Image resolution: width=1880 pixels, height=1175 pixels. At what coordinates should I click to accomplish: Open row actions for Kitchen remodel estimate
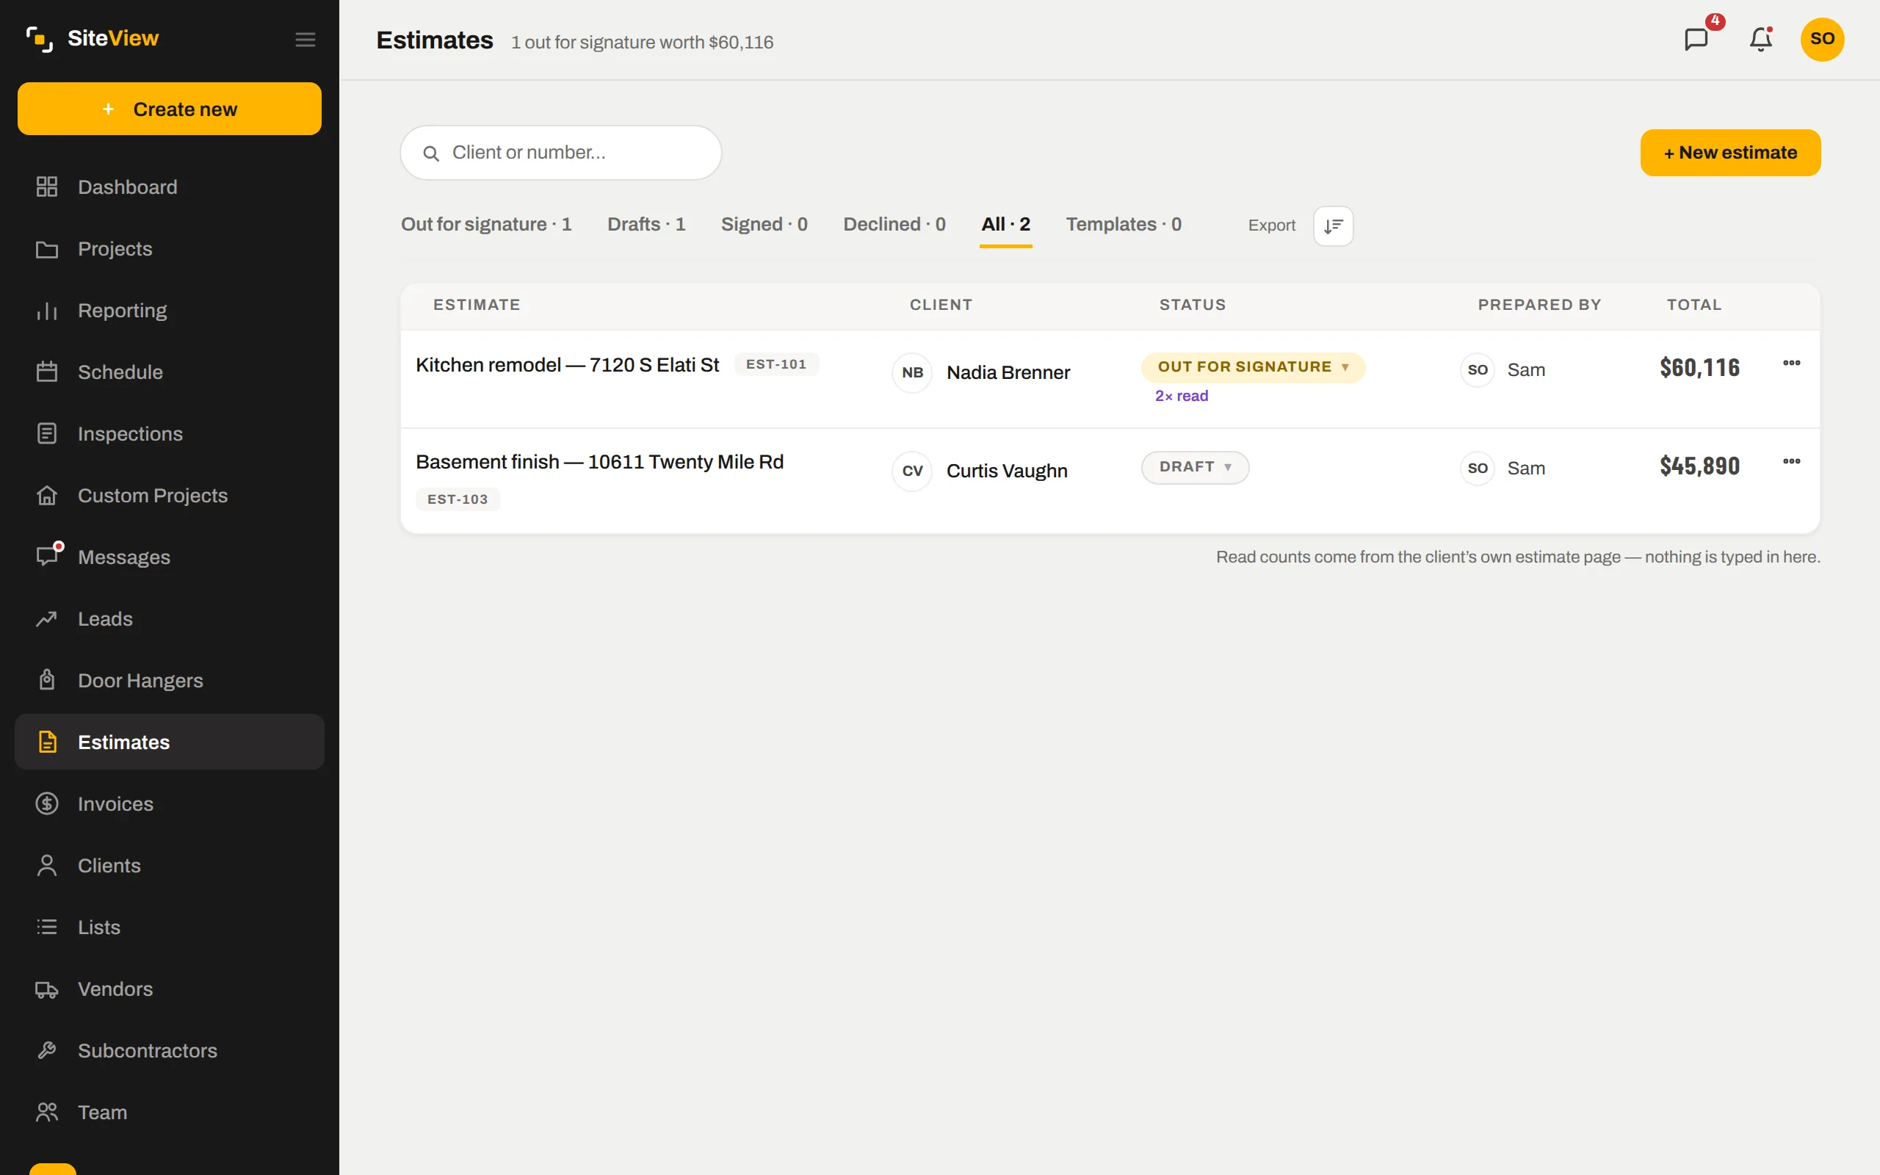pos(1791,363)
